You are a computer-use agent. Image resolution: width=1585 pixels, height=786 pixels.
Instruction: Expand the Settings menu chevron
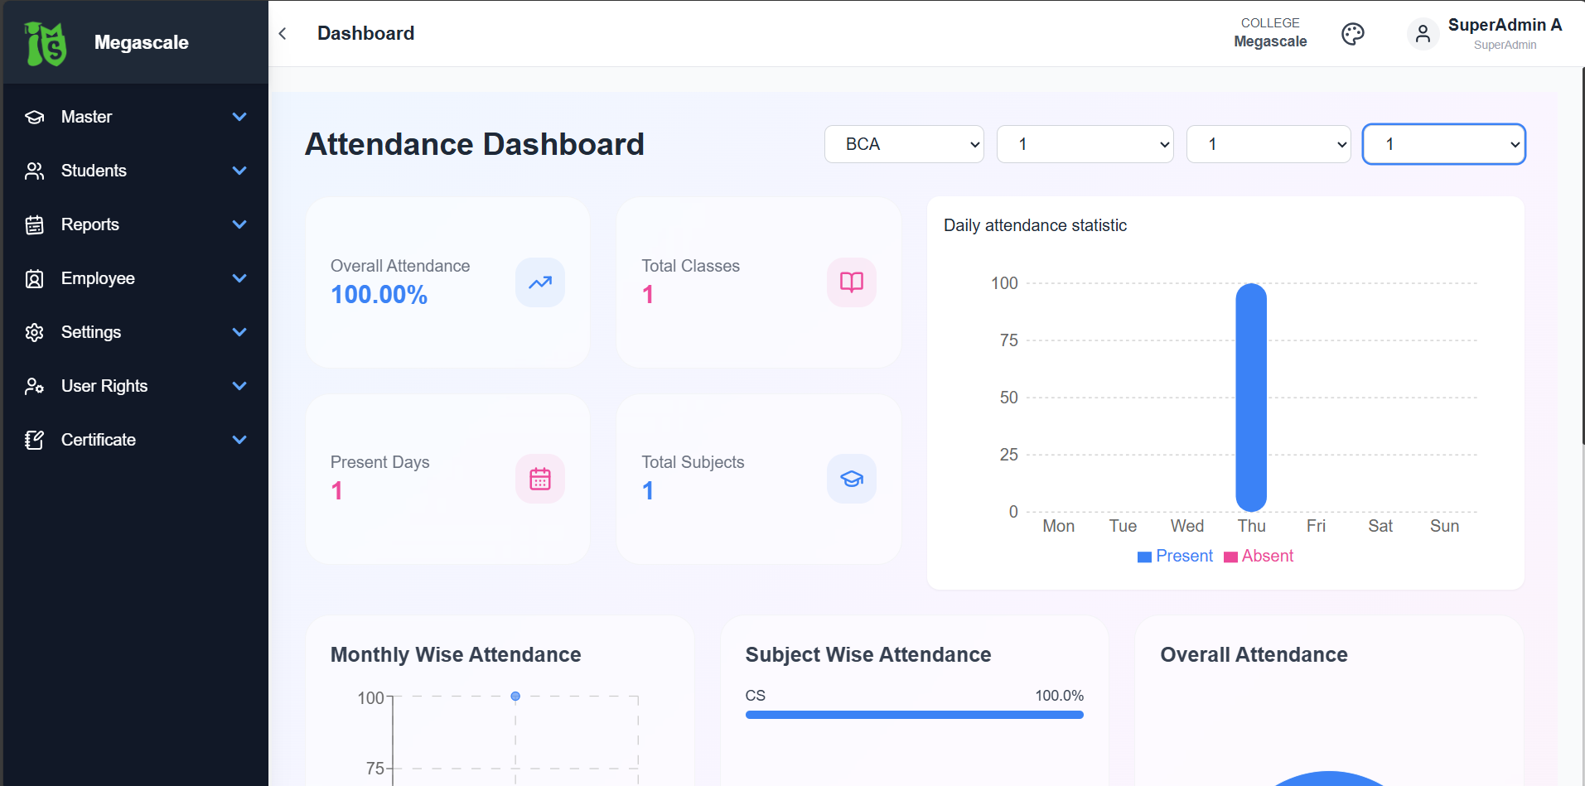[239, 332]
